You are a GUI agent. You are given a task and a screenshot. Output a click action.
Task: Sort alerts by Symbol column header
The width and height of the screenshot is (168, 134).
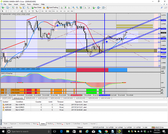tap(5, 102)
